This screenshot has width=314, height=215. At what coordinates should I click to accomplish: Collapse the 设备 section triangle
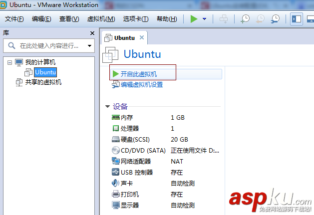point(107,106)
